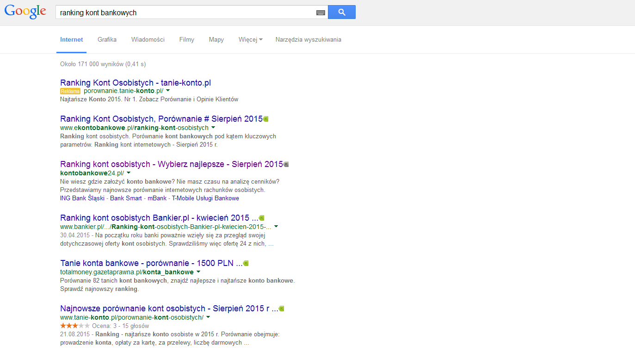Viewport: 635px width, 352px height.
Task: Expand arrow next to totalmoney.gazetaprawna.pl URL
Action: (x=198, y=272)
